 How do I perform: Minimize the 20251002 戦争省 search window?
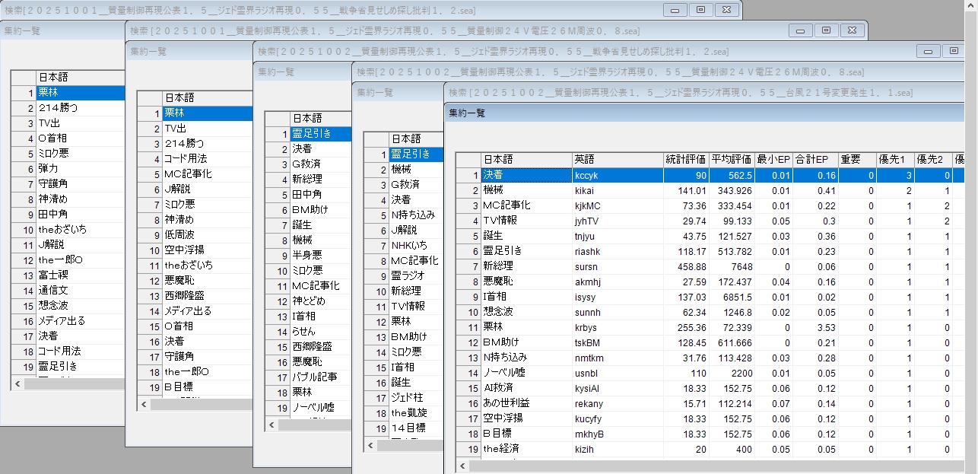click(928, 51)
